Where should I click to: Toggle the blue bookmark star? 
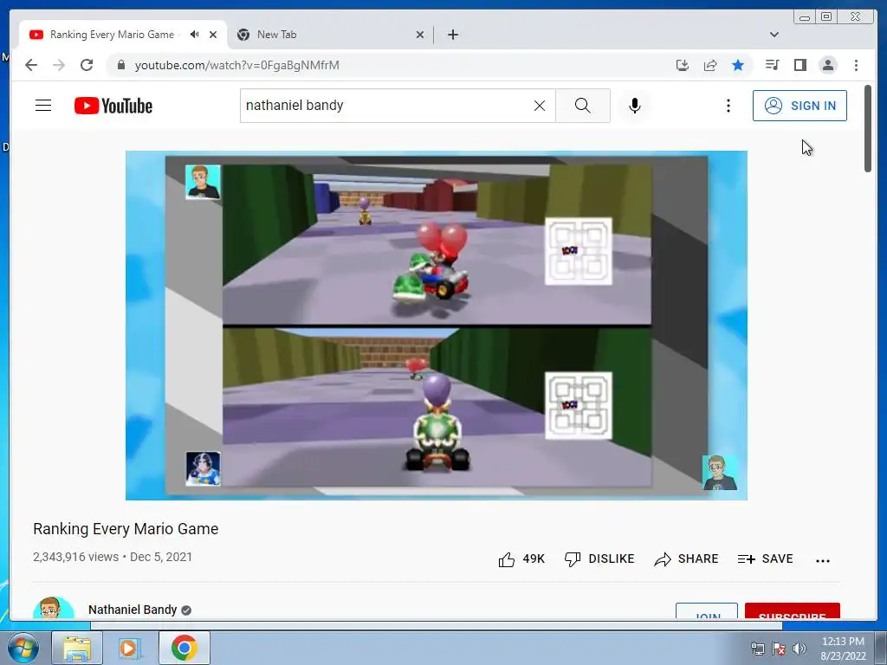(x=738, y=65)
